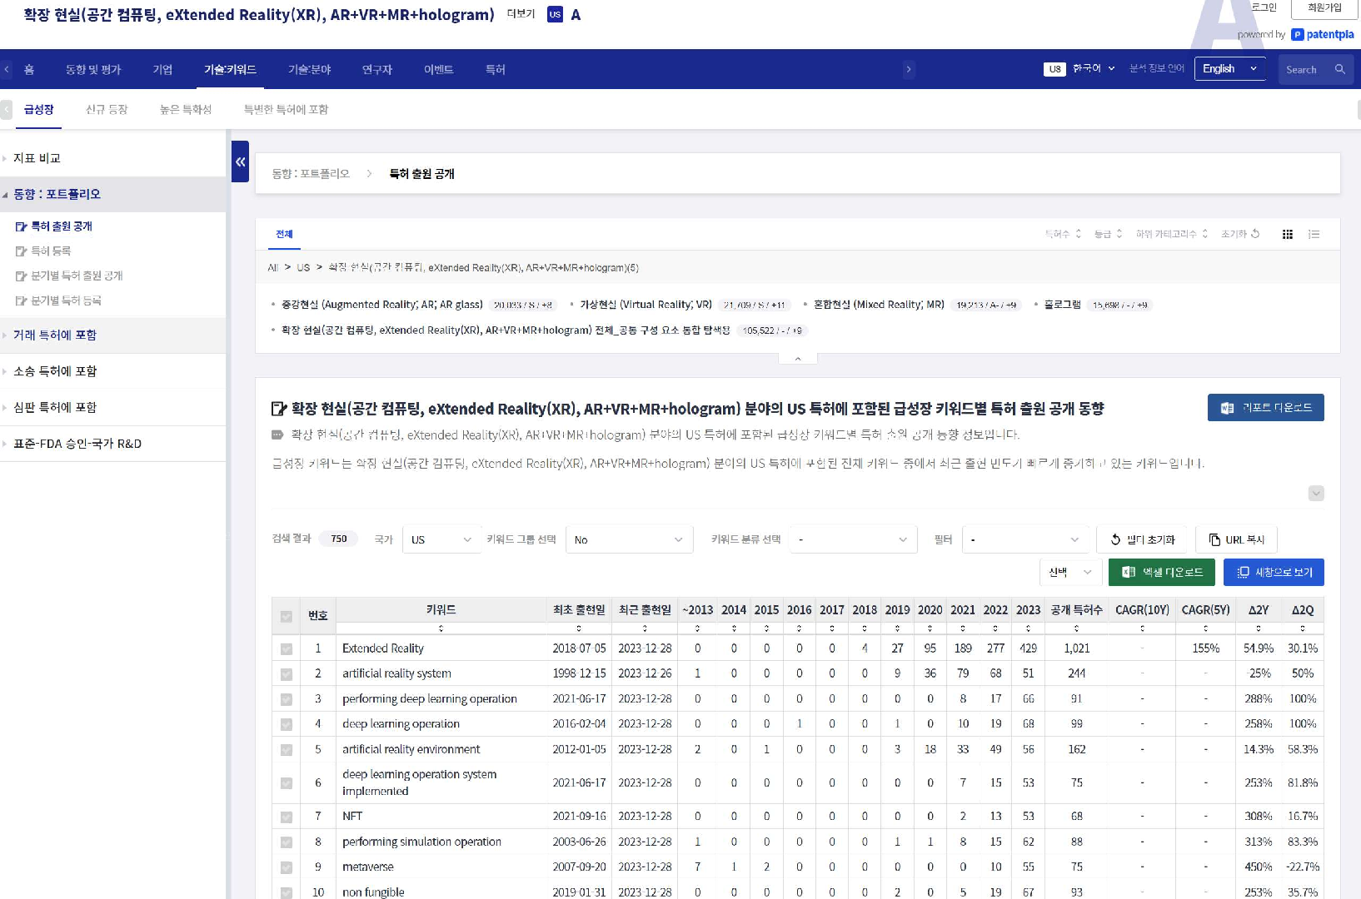Screen dimensions: 1361x899
Task: Toggle checkbox for artificial reality system row
Action: (287, 674)
